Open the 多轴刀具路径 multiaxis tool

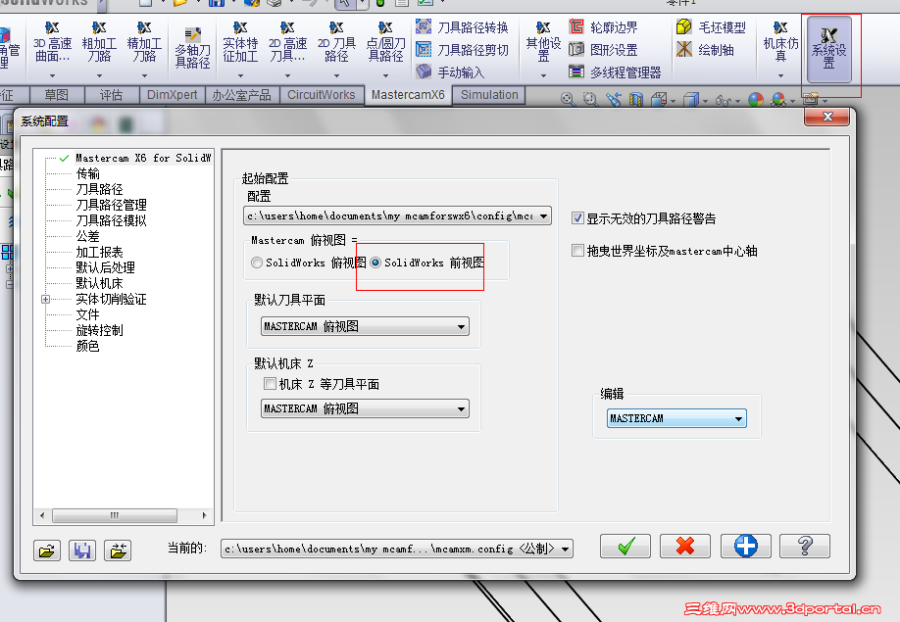click(192, 48)
